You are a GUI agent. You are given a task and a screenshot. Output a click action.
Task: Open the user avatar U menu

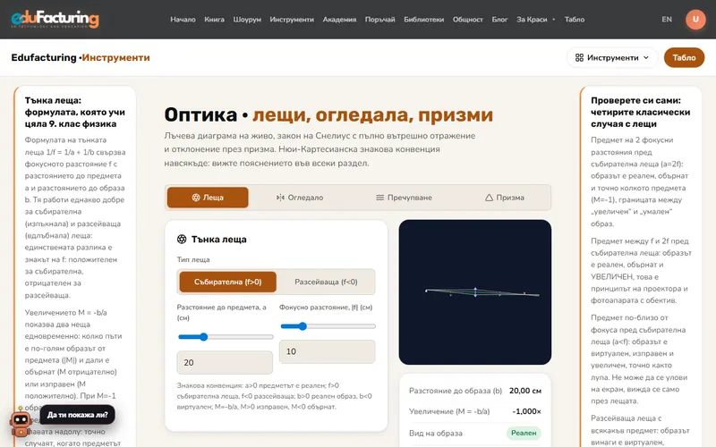pos(695,19)
